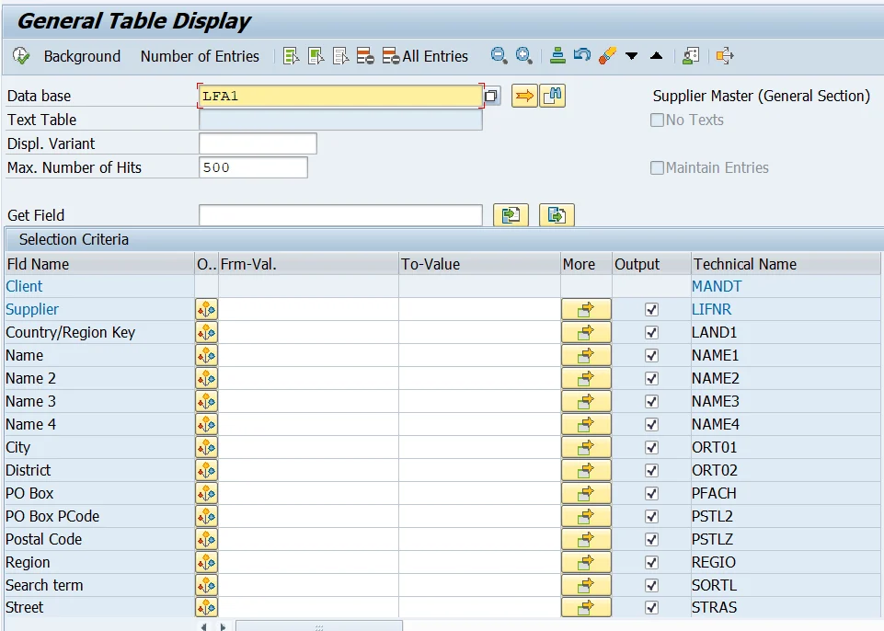The height and width of the screenshot is (631, 884).
Task: Click the zoom out magnifier icon
Action: (499, 56)
